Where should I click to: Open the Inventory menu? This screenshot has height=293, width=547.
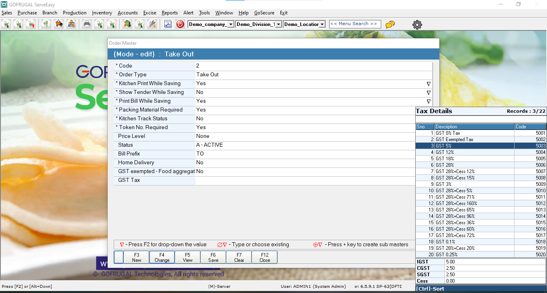click(x=102, y=13)
